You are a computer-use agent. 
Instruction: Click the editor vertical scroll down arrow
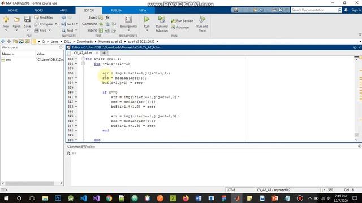click(356, 140)
